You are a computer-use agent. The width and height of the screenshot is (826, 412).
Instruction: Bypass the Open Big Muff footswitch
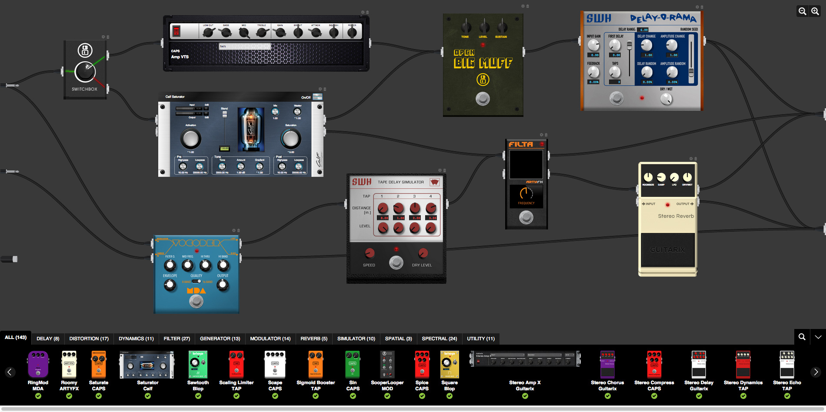point(483,99)
